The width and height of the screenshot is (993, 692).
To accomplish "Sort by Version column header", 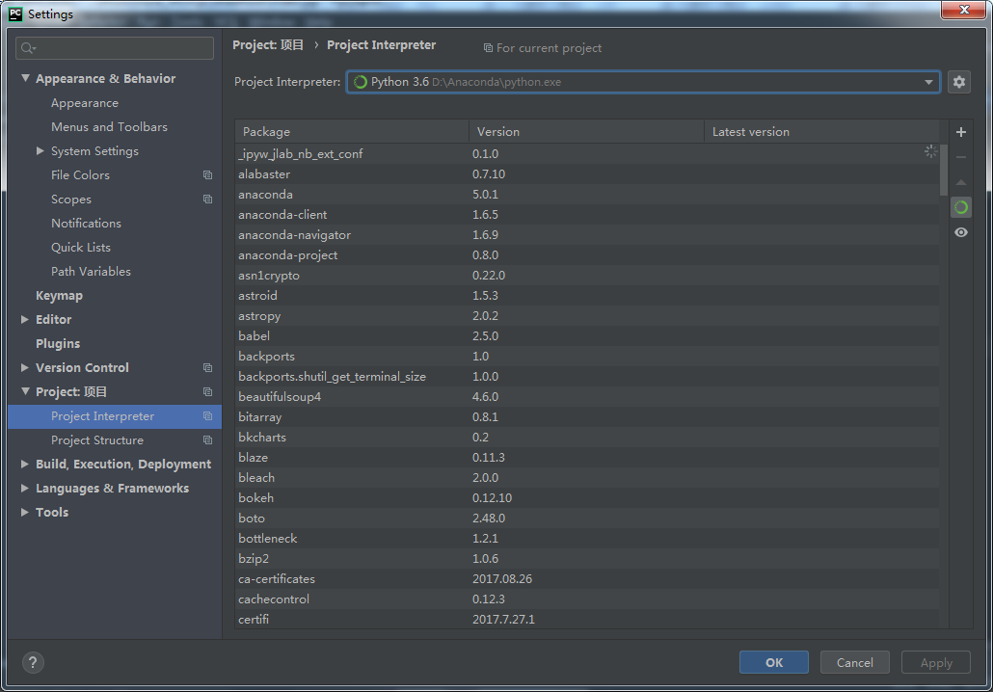I will pyautogui.click(x=586, y=132).
